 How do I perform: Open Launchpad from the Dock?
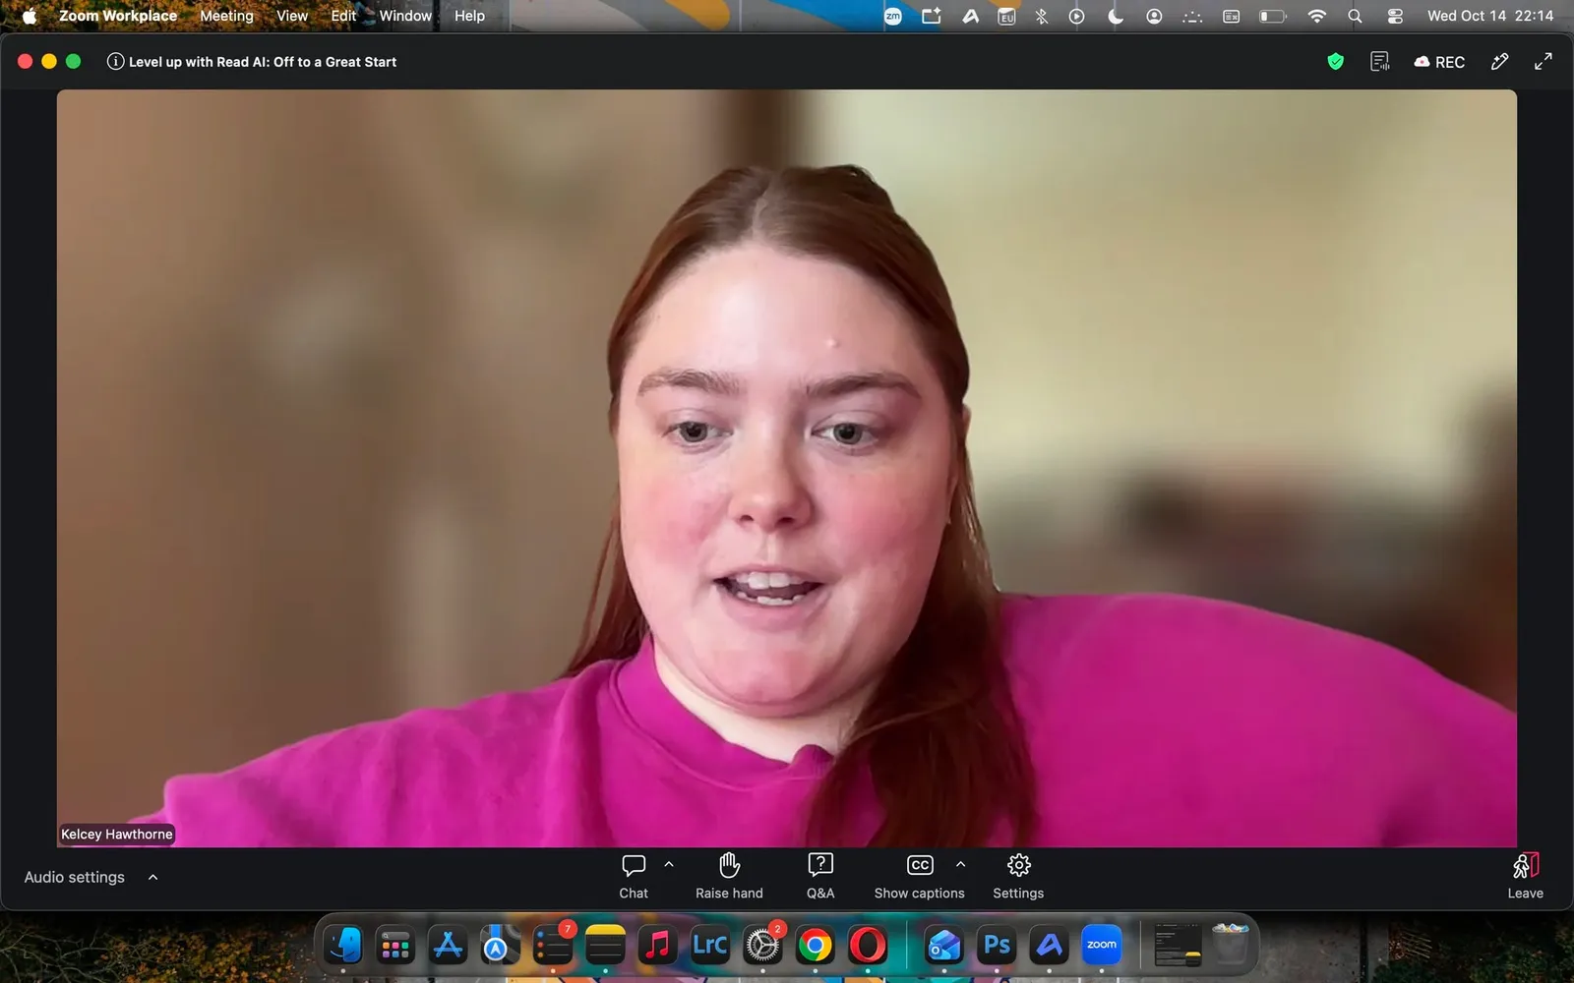click(395, 946)
